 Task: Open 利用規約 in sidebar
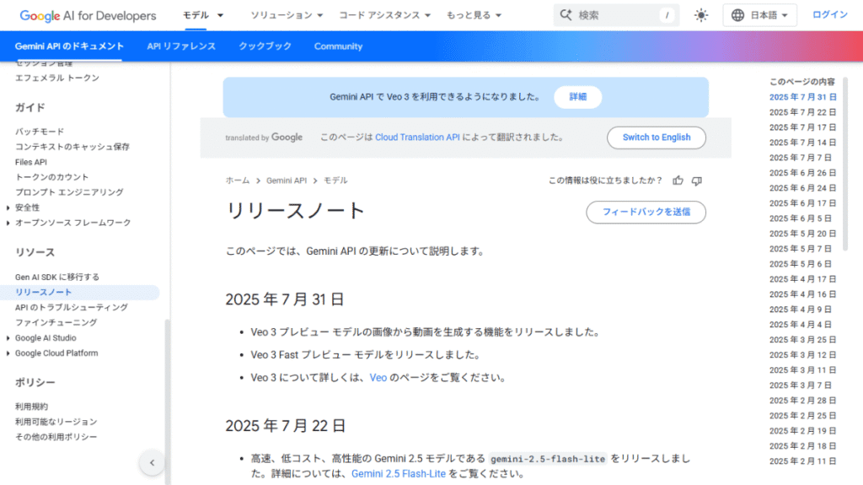pyautogui.click(x=31, y=407)
